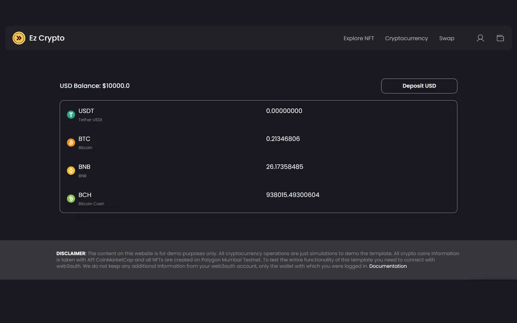Click the Bitcoin Cash coin icon

click(71, 199)
